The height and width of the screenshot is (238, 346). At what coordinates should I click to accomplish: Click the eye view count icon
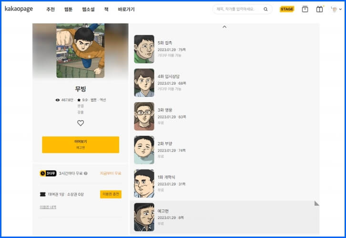pyautogui.click(x=58, y=100)
